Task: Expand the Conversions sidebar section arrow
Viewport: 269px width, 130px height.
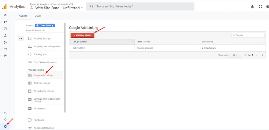Action: point(2,56)
